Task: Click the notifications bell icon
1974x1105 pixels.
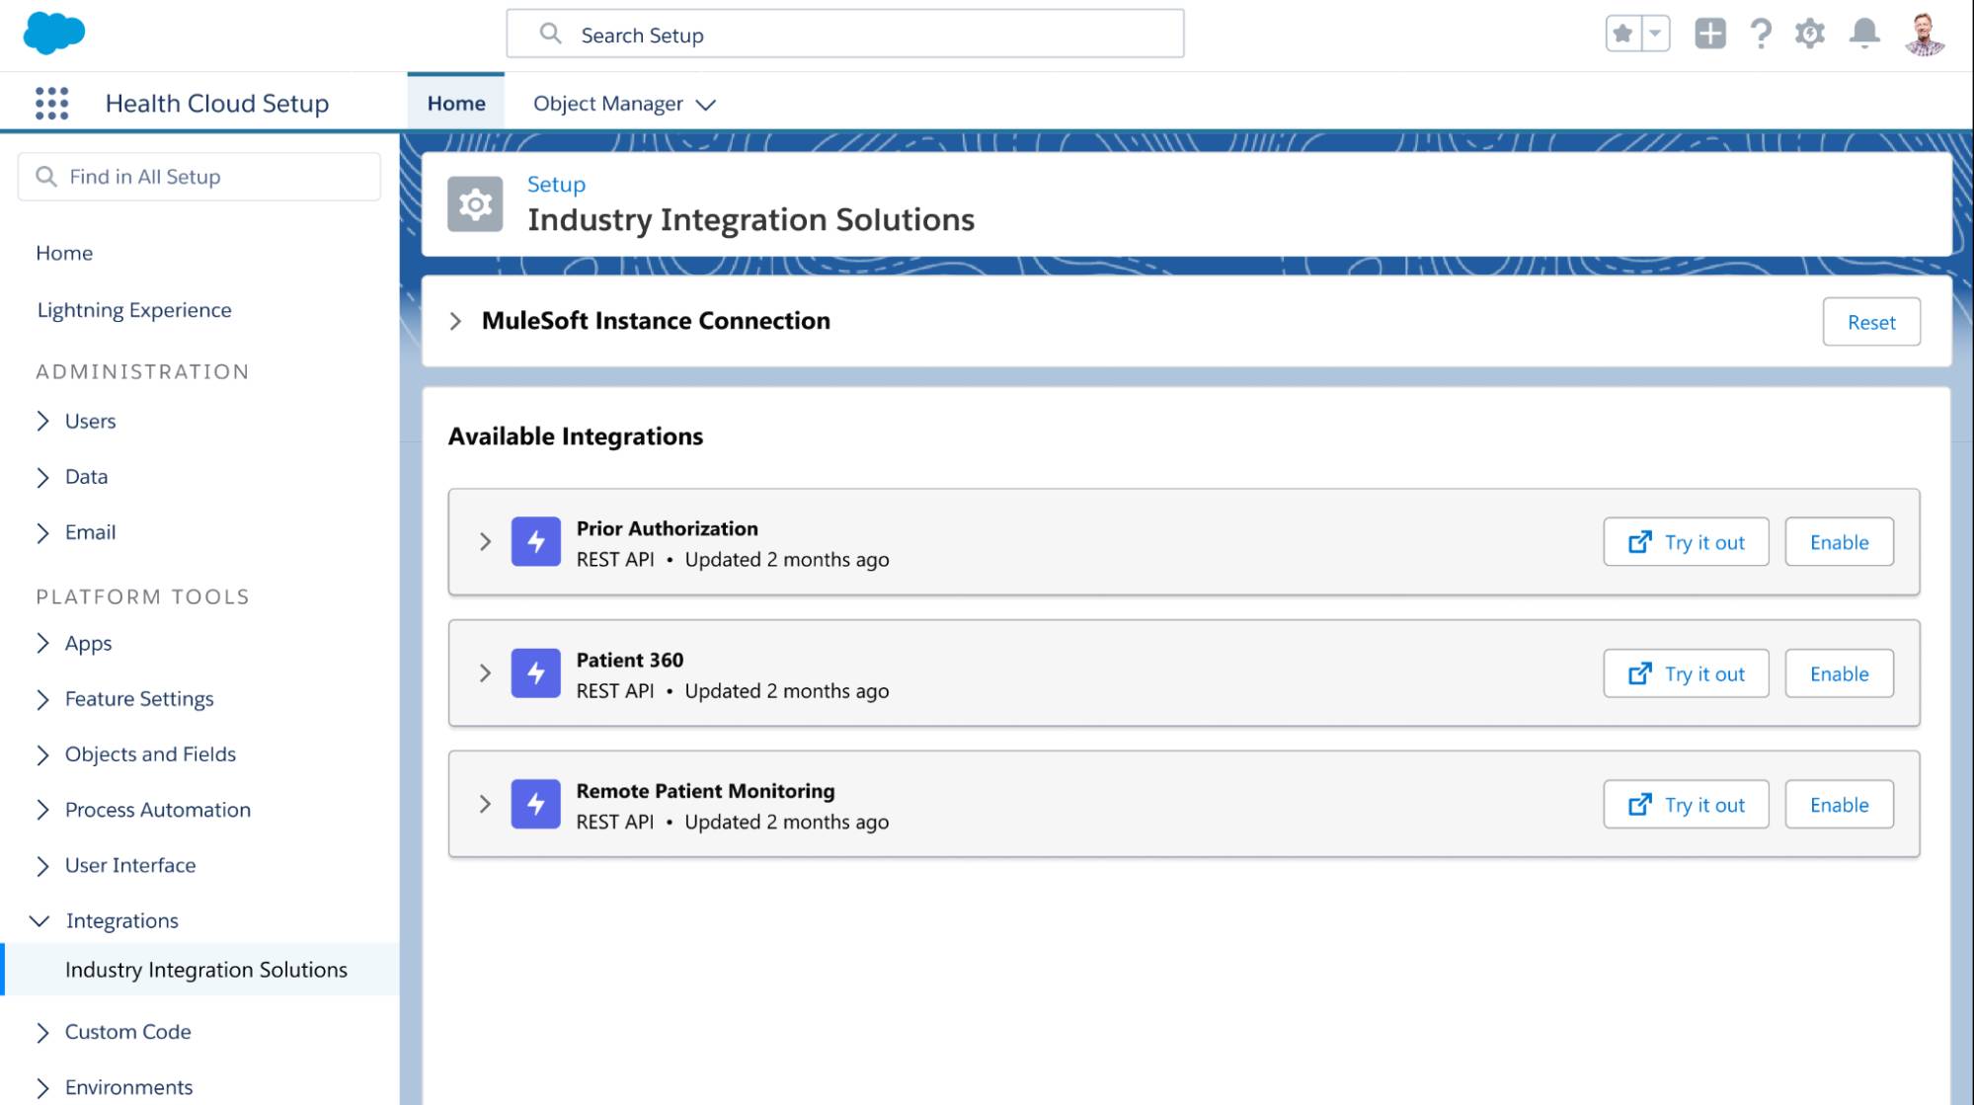Action: coord(1865,34)
